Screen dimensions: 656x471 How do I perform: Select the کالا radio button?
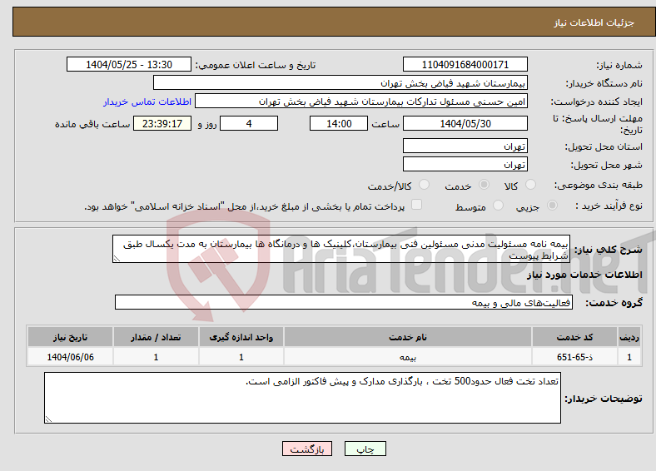click(x=530, y=185)
